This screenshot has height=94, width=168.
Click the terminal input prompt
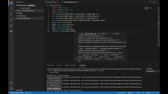(81, 90)
